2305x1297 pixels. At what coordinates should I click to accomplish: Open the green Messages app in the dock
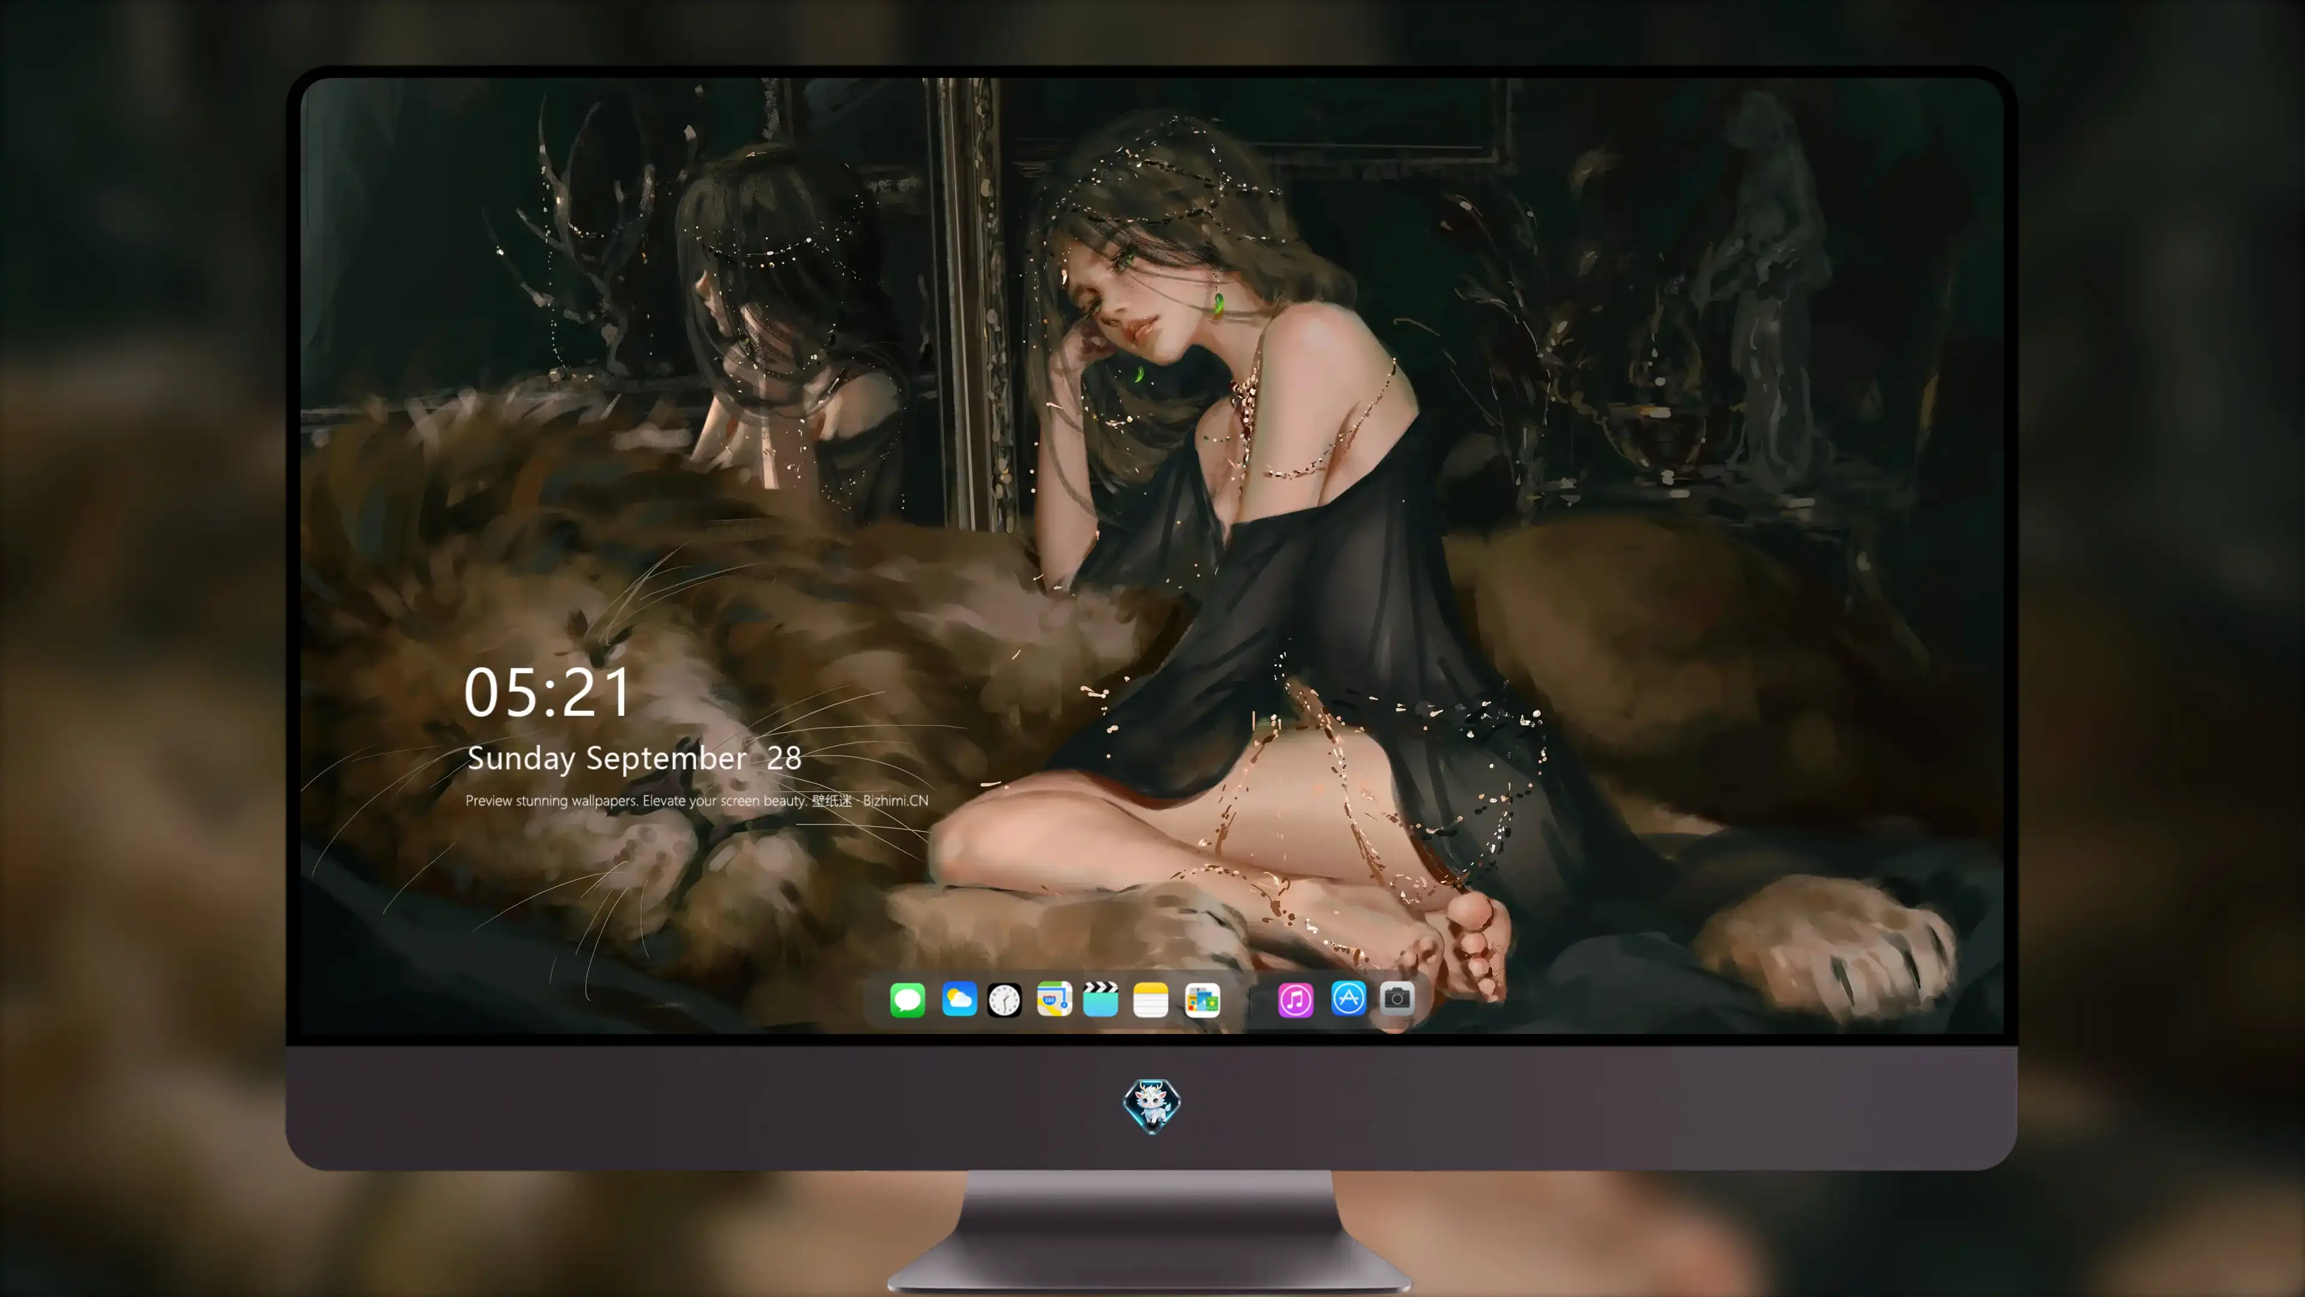click(908, 1000)
